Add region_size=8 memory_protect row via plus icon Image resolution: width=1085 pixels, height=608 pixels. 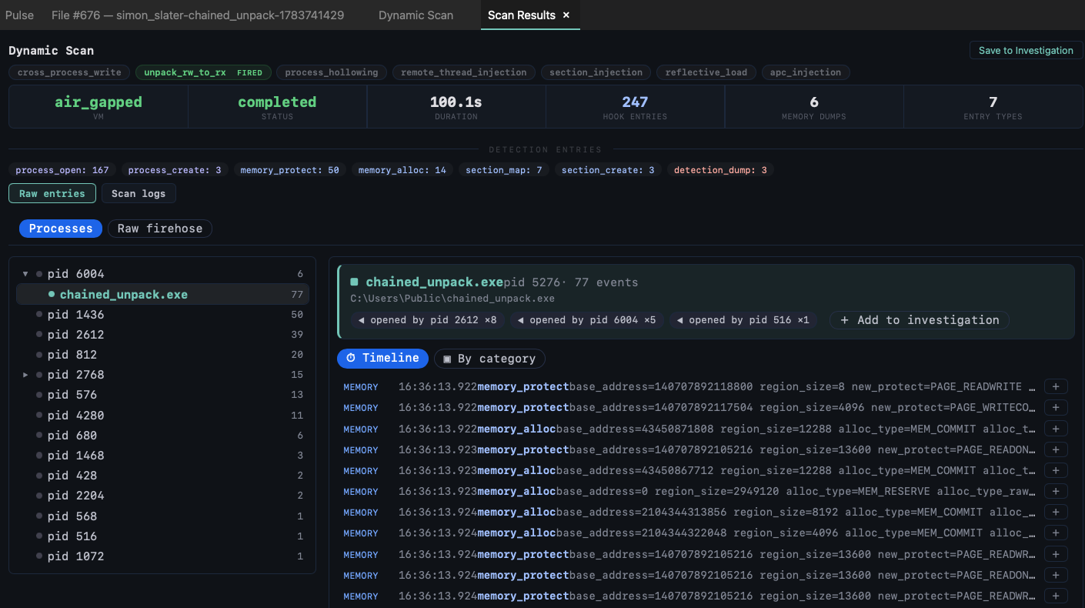click(1056, 386)
